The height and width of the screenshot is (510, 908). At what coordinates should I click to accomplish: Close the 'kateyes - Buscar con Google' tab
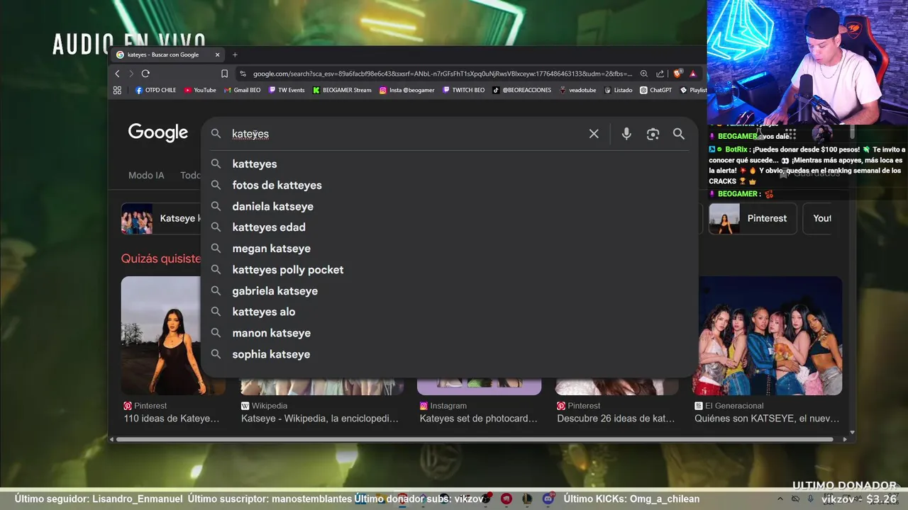pos(218,55)
